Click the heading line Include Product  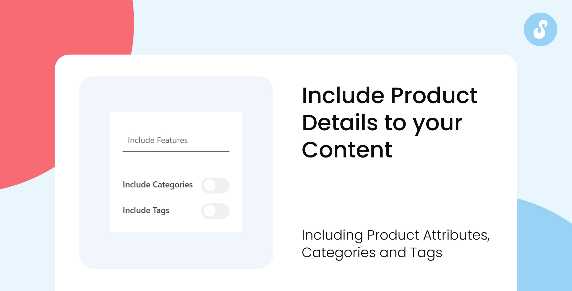point(389,96)
